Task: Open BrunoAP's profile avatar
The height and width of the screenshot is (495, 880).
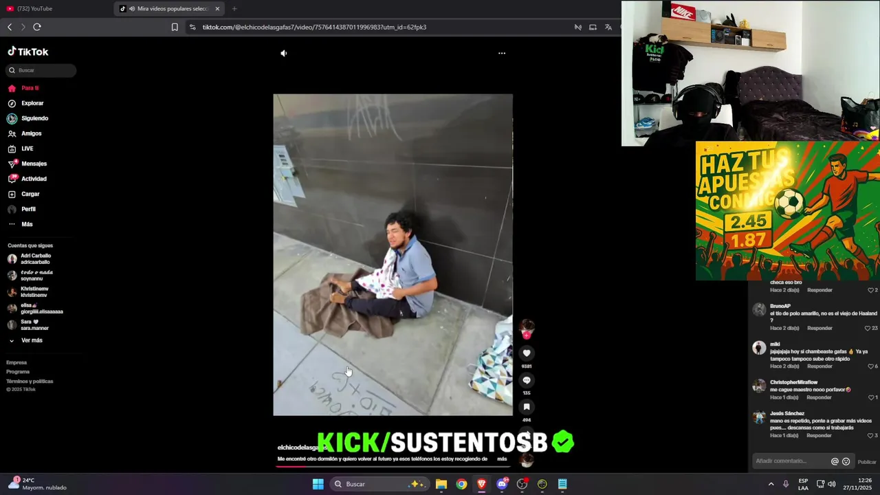Action: [759, 310]
